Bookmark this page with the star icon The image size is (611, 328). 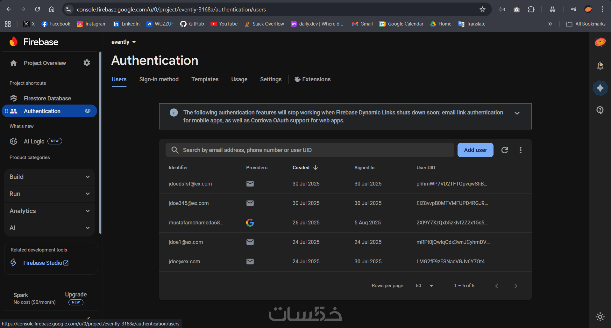[482, 9]
